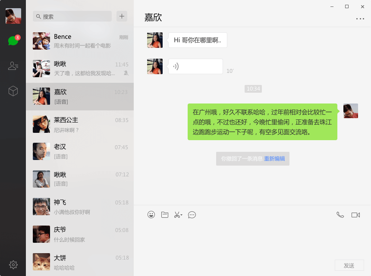The image size is (371, 276).
Task: Open the 啾啾 conversation
Action: [x=80, y=68]
